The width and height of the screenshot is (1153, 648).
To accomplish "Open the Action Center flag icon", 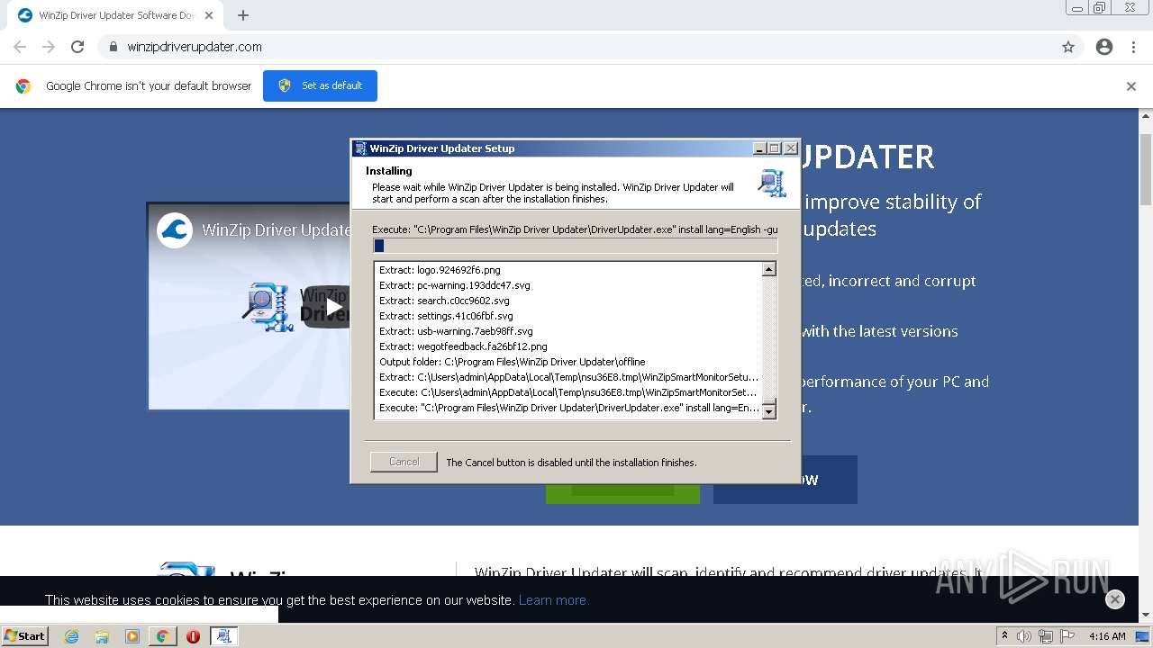I will click(1067, 636).
